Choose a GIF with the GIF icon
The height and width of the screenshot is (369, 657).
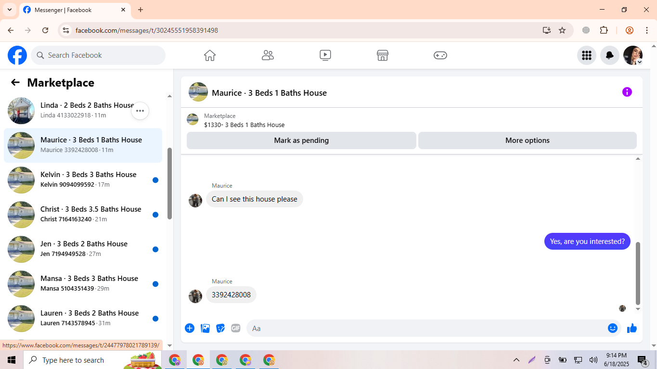point(236,328)
